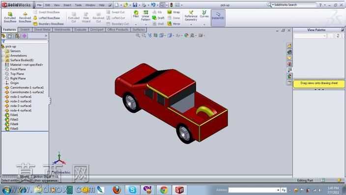This screenshot has height=195, width=346.
Task: Open dropdown arrow under Curves
Action: click(x=204, y=25)
